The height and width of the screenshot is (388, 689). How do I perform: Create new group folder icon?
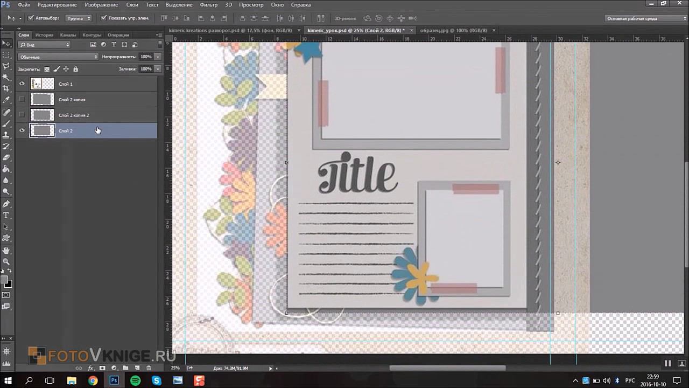125,368
